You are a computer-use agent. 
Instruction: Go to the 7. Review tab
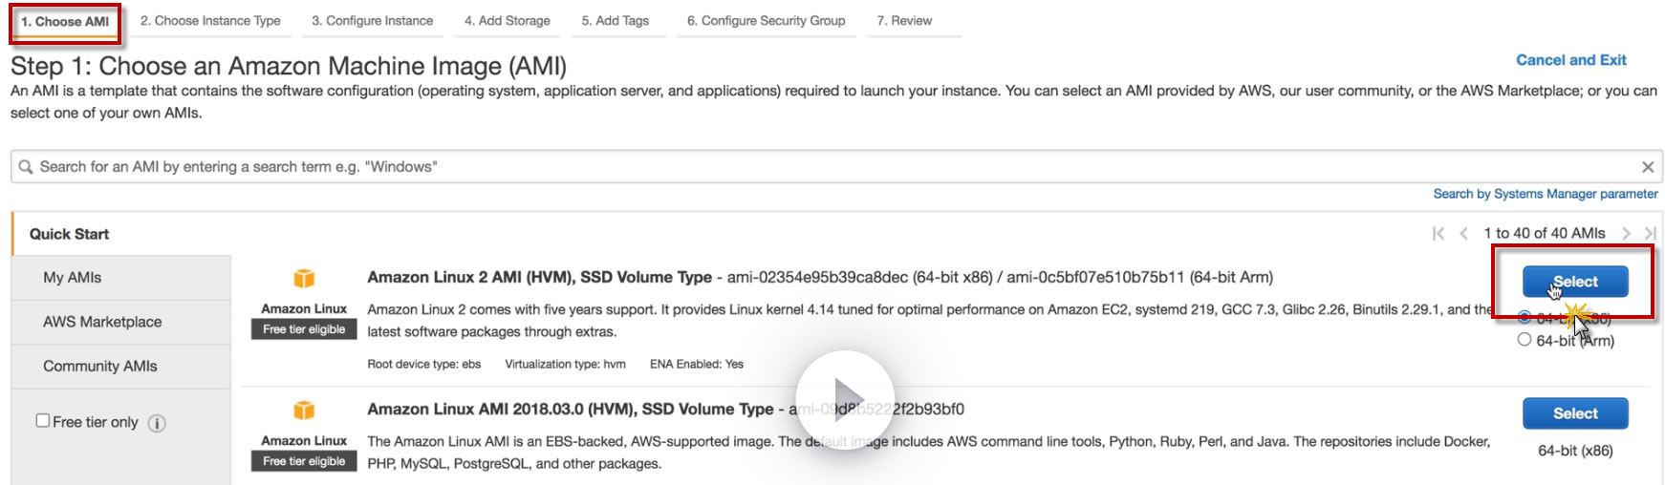point(904,21)
